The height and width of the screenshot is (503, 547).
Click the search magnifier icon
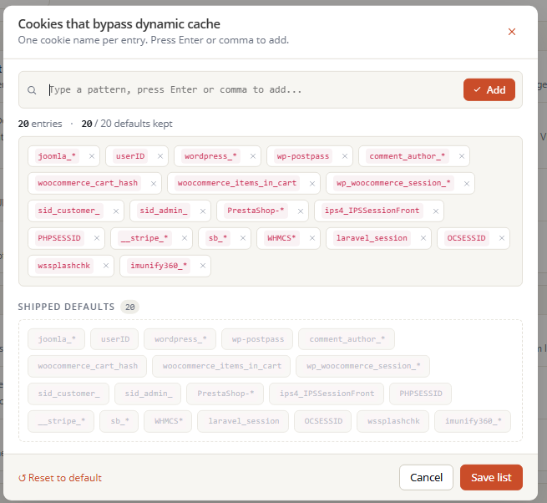coord(32,90)
